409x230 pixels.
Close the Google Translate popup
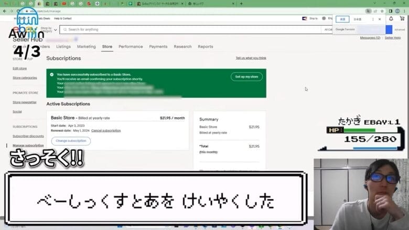click(x=380, y=19)
